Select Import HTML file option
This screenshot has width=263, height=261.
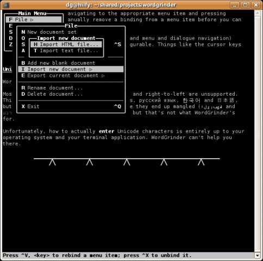point(66,45)
